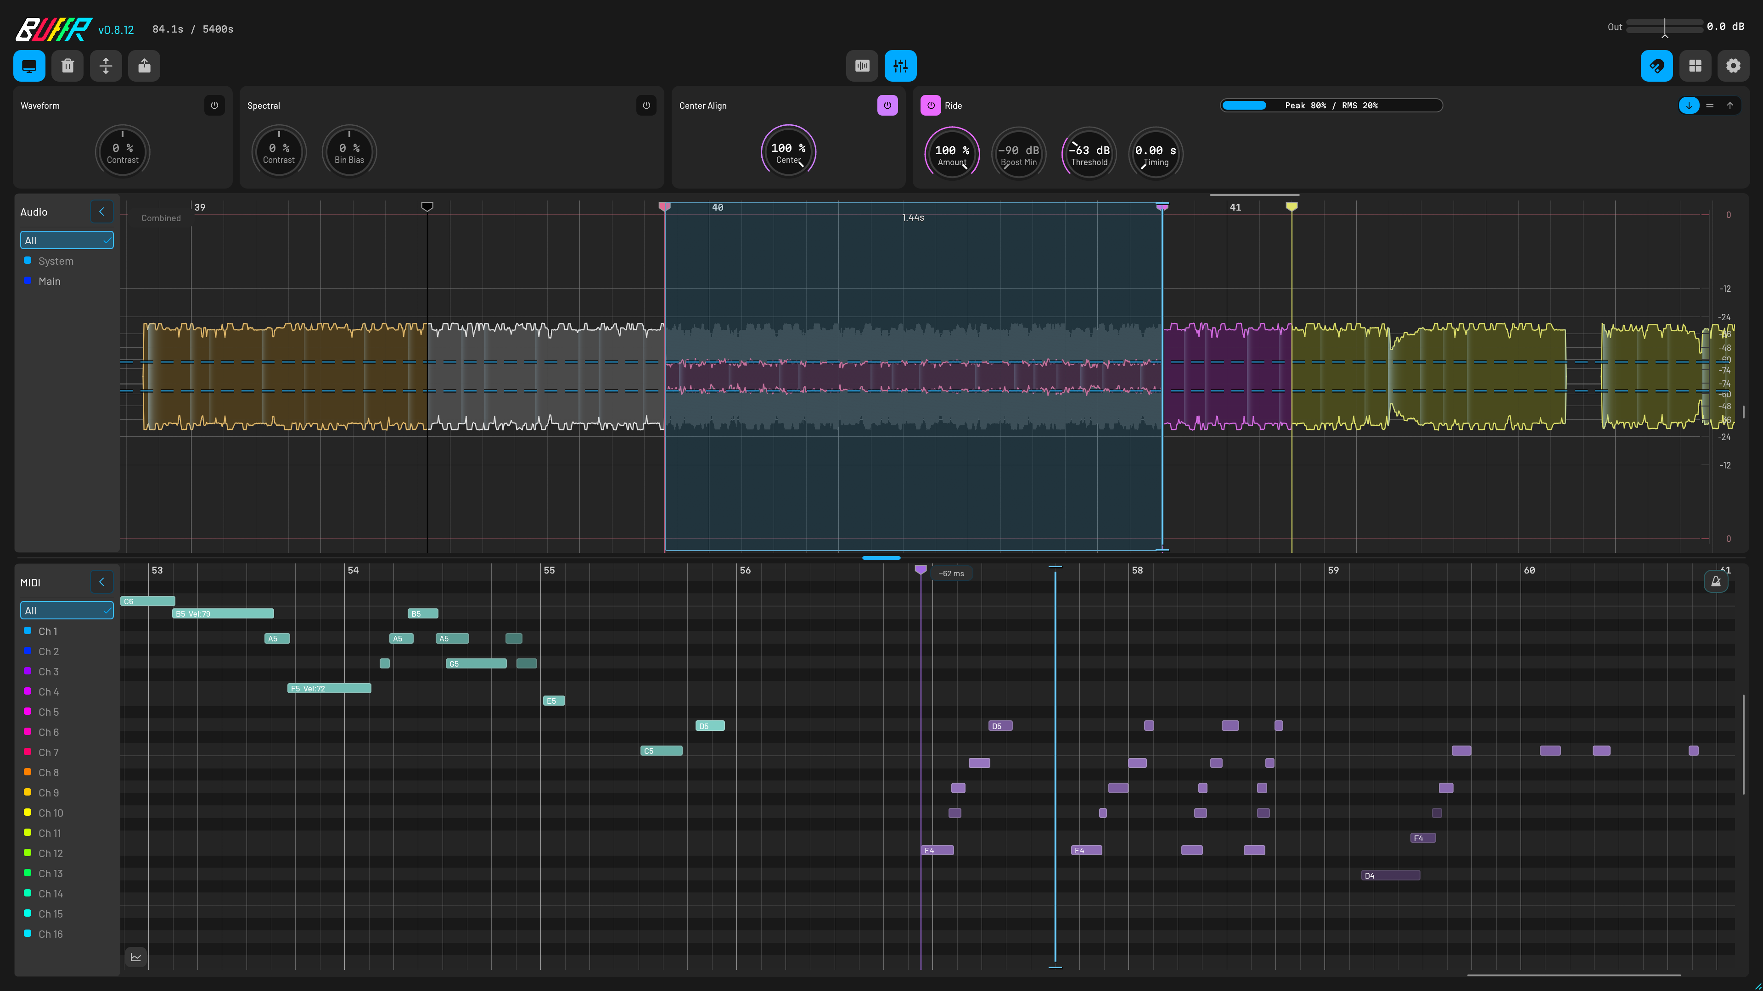The height and width of the screenshot is (991, 1763).
Task: Collapse the MIDI side panel chevron
Action: pyautogui.click(x=101, y=581)
